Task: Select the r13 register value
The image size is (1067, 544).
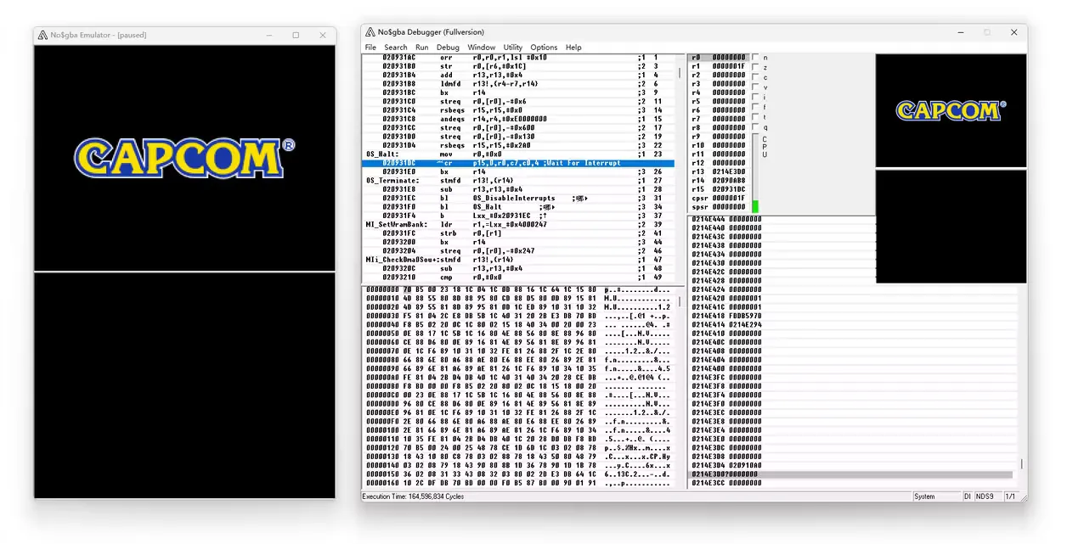Action: pos(728,172)
